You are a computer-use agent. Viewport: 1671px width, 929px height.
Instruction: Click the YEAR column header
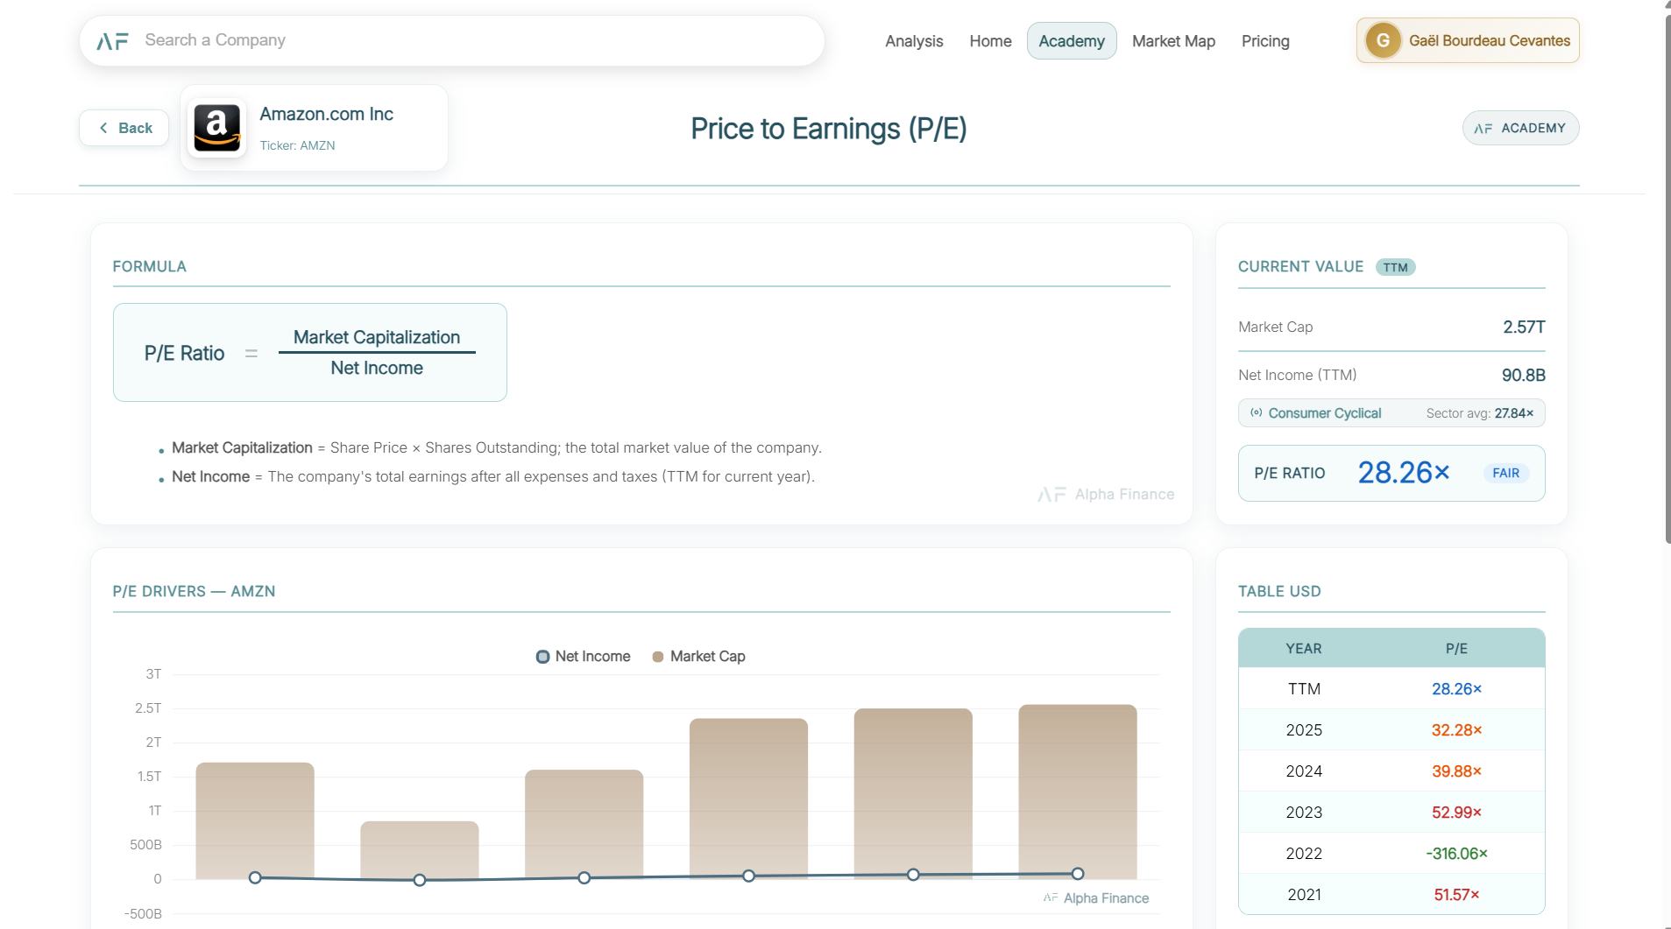pyautogui.click(x=1303, y=649)
